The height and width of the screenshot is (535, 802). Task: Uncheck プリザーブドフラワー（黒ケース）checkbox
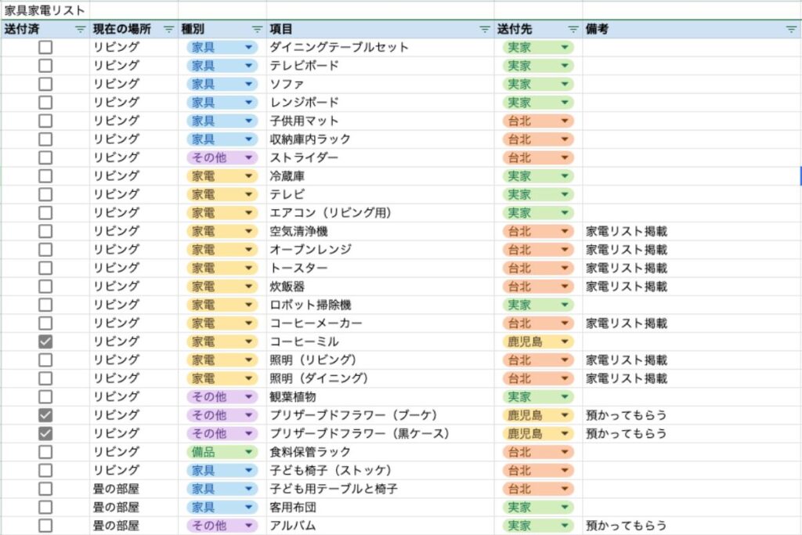(45, 434)
